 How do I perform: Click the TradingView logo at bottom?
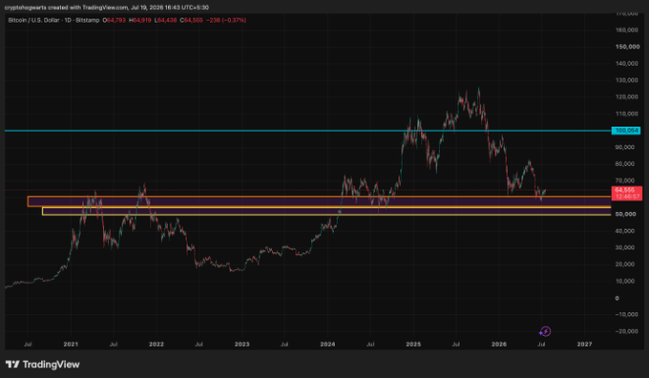(x=43, y=365)
